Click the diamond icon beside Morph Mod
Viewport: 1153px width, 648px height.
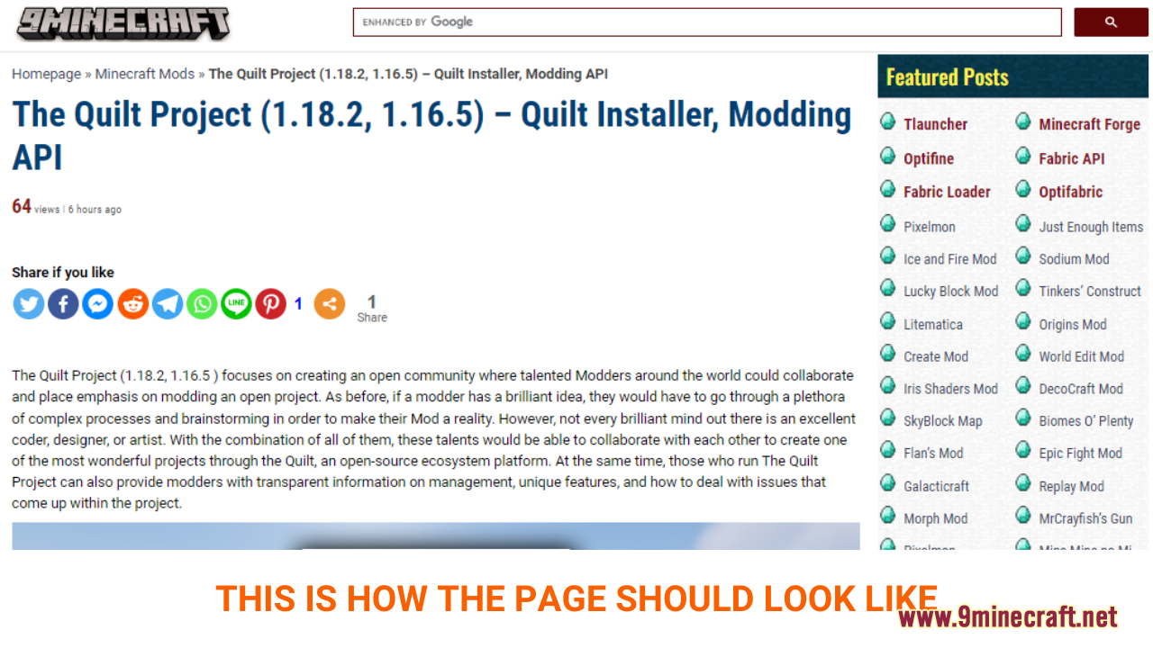888,517
